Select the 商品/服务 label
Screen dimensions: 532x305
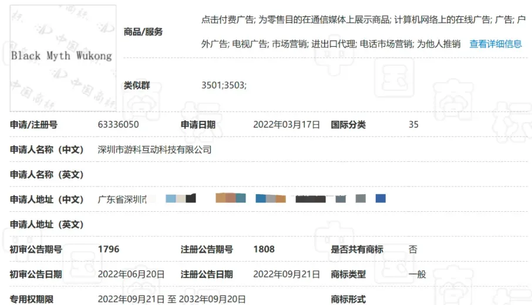[143, 32]
